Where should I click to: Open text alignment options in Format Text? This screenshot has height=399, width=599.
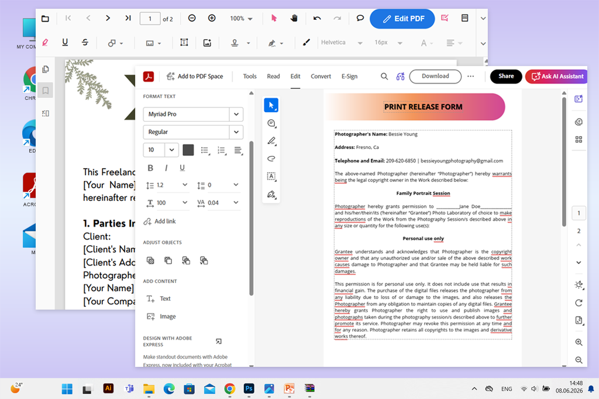coord(239,150)
